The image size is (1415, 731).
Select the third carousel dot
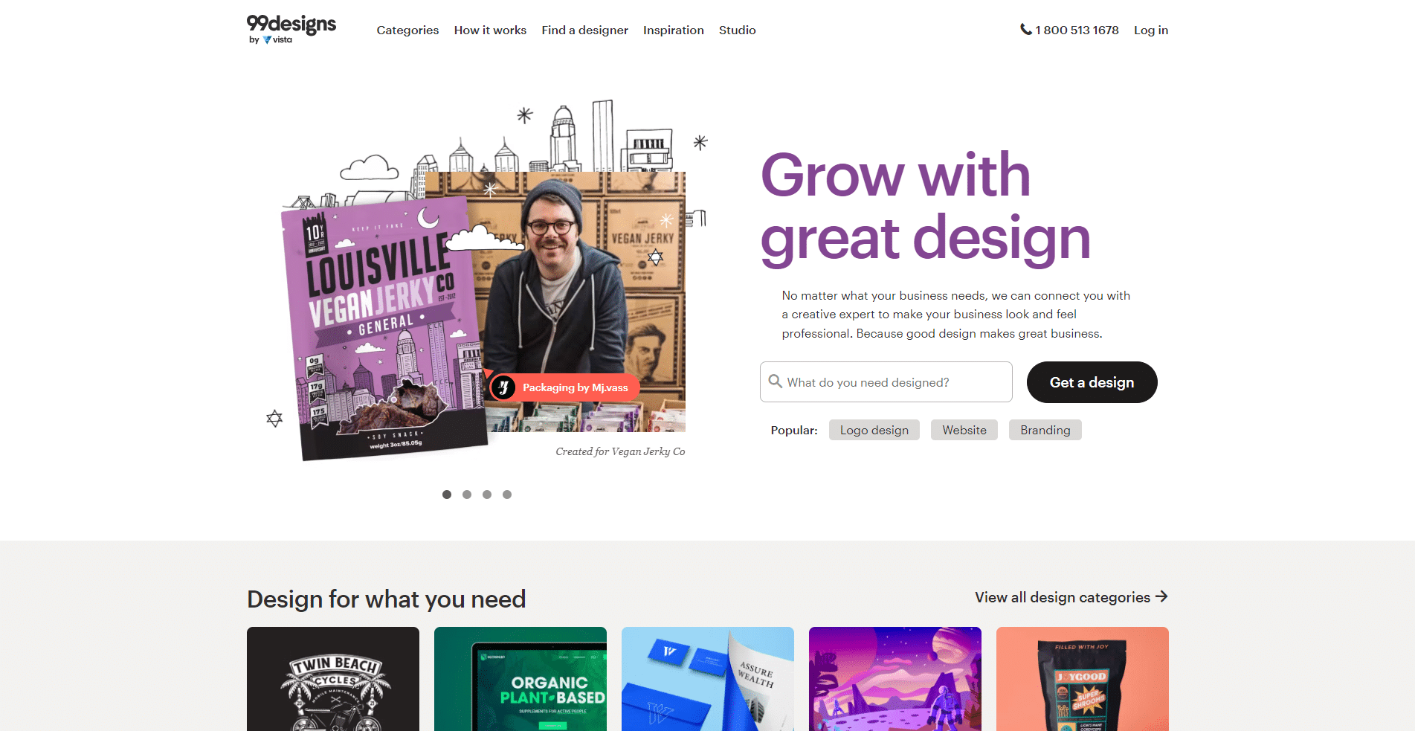[487, 495]
